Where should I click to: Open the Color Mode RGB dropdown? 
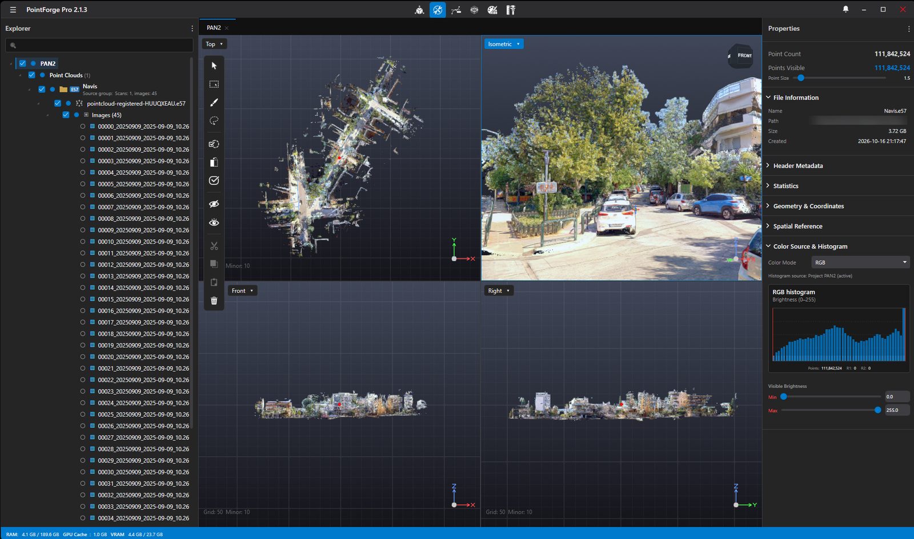pyautogui.click(x=860, y=262)
